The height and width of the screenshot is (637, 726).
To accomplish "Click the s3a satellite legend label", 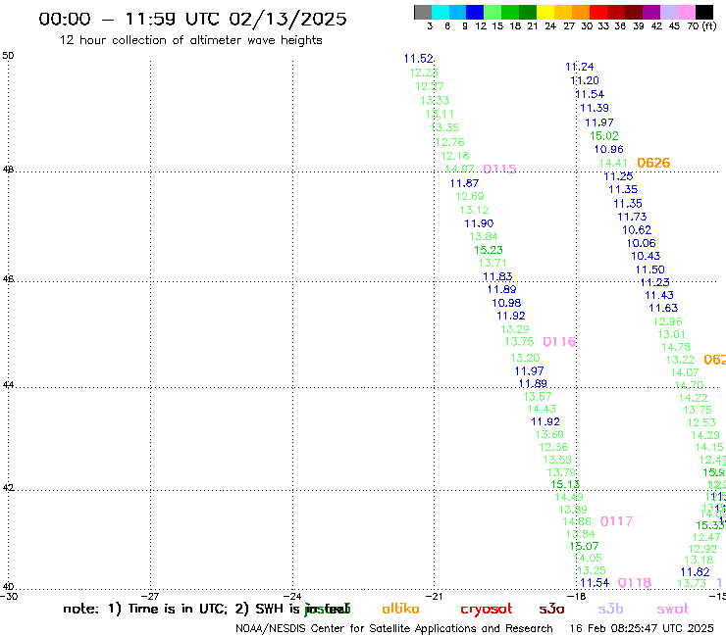I will (551, 609).
